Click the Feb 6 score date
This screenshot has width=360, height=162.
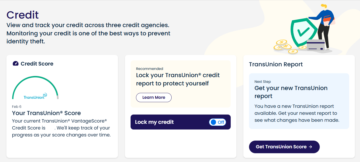(17, 107)
